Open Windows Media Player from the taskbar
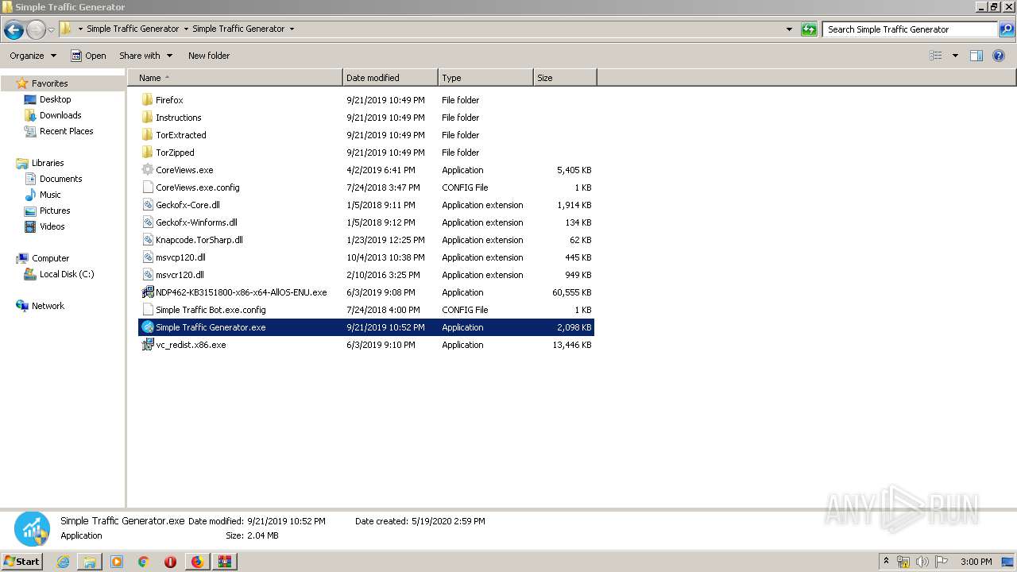Viewport: 1017px width, 572px height. click(117, 562)
